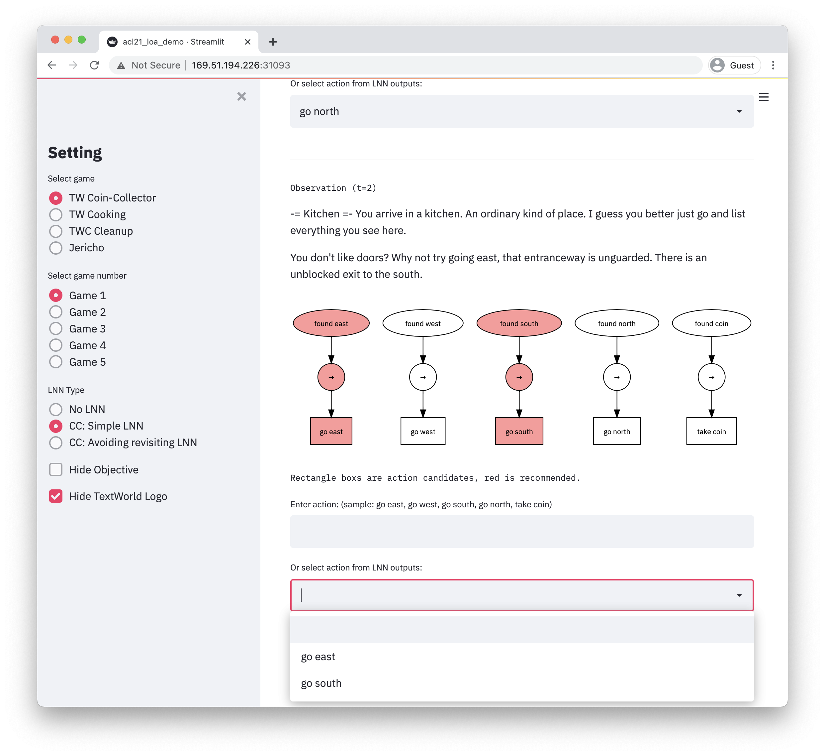
Task: Click the go south action box in graph
Action: [x=519, y=431]
